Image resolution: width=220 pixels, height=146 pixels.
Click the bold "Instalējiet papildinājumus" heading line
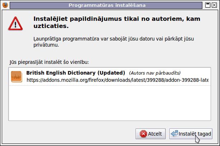[x=117, y=19]
